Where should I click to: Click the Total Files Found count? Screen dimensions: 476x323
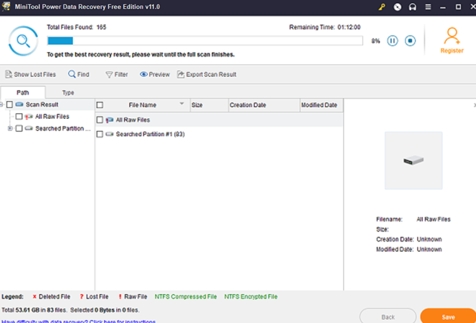point(101,27)
